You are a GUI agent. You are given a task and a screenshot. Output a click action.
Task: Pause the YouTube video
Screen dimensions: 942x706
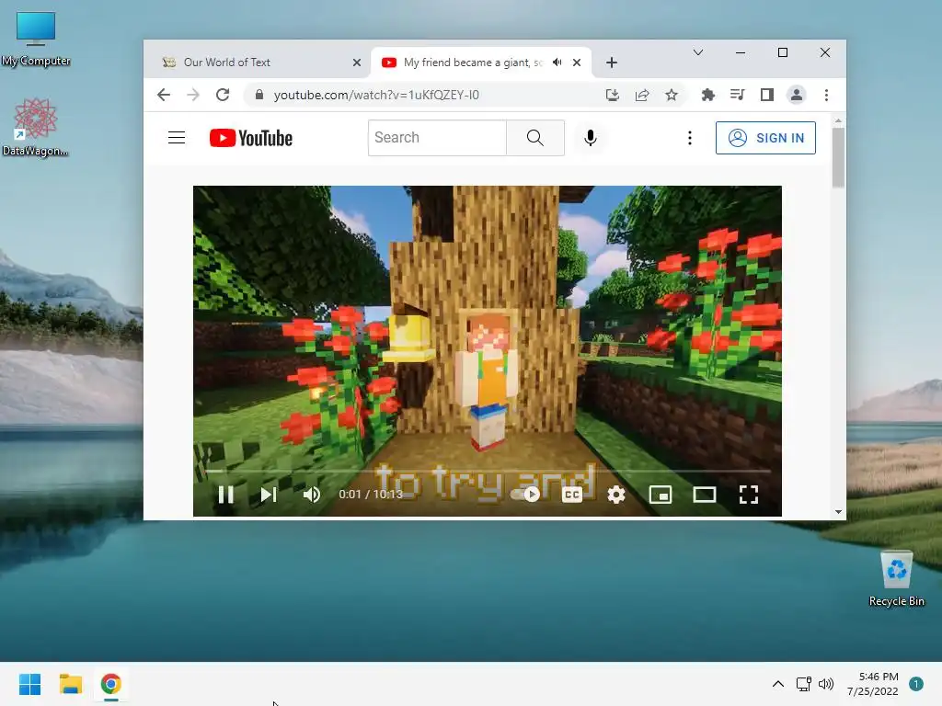click(226, 495)
